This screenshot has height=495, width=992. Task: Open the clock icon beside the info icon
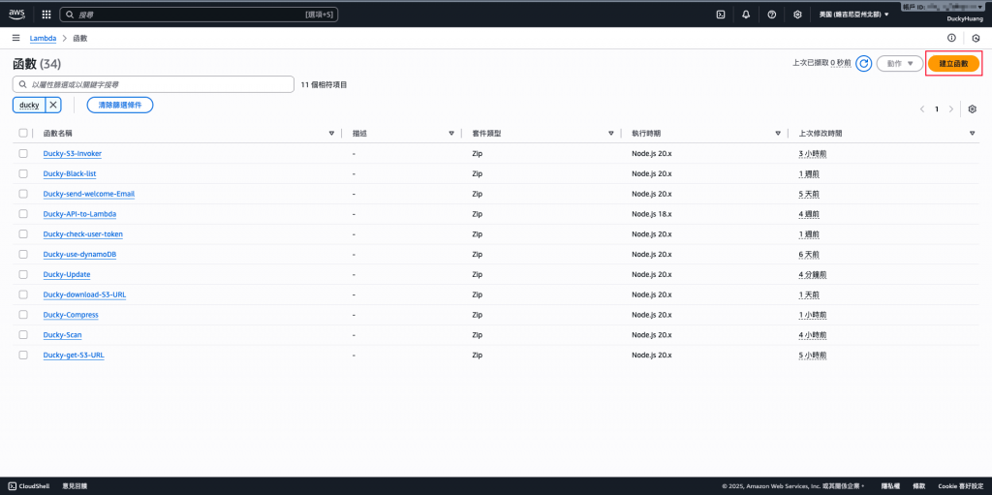point(976,38)
